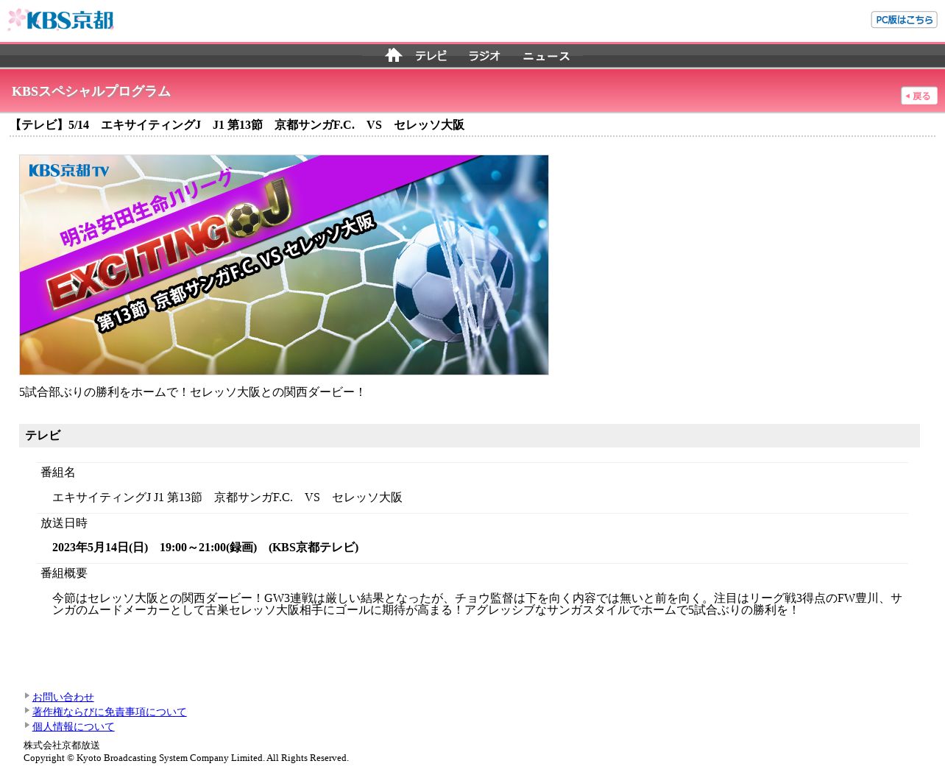
Task: Click the Exciting J match banner image
Action: tap(284, 265)
